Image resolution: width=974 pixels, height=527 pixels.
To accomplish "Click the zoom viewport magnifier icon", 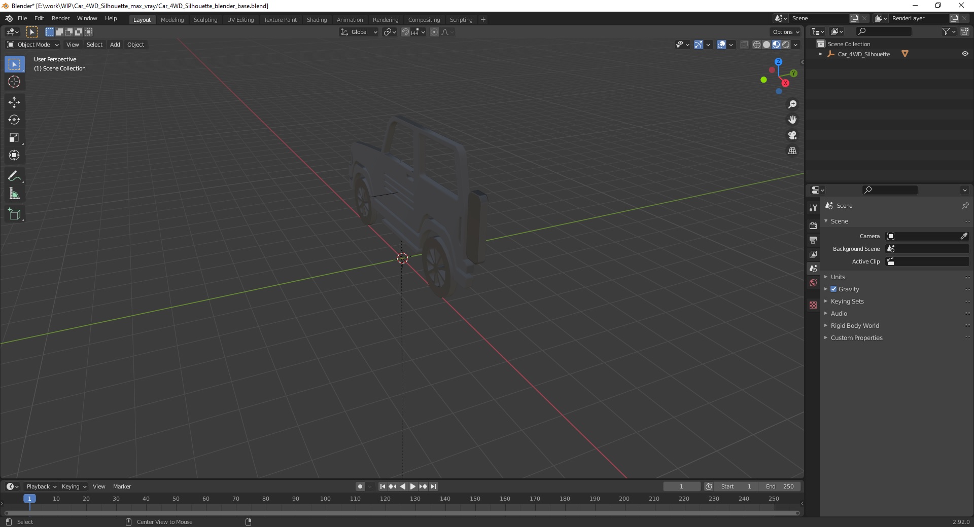I will tap(792, 104).
